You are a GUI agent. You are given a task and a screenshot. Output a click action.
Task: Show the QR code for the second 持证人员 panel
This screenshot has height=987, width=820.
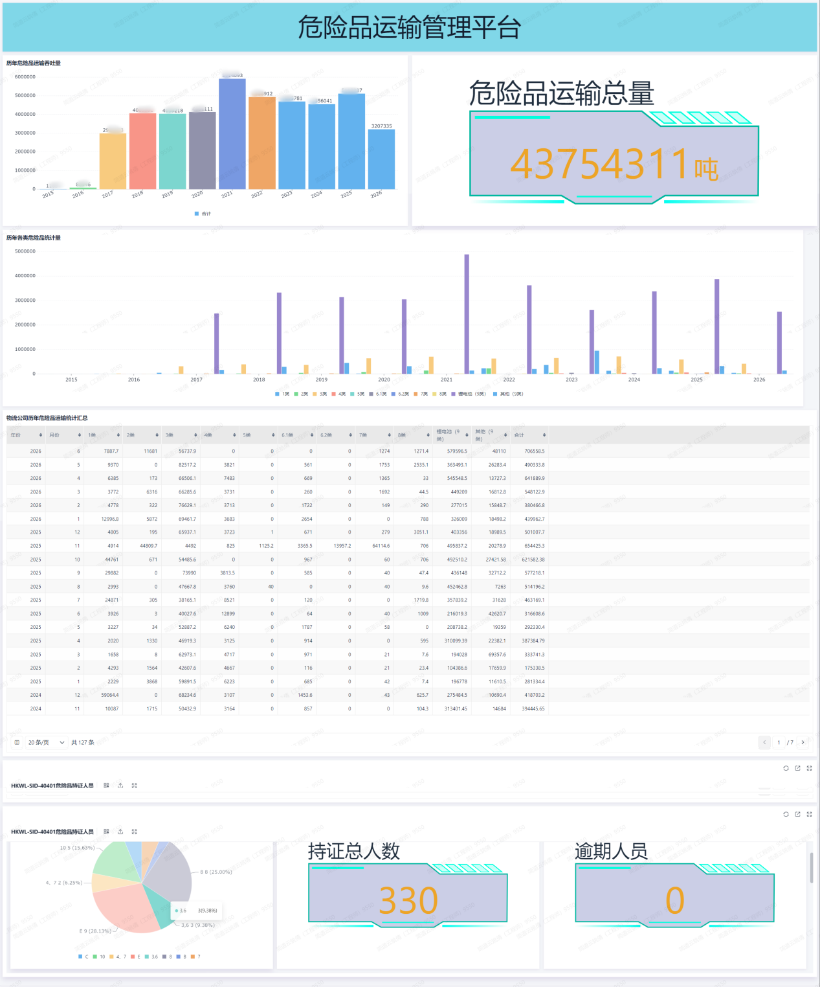point(106,832)
